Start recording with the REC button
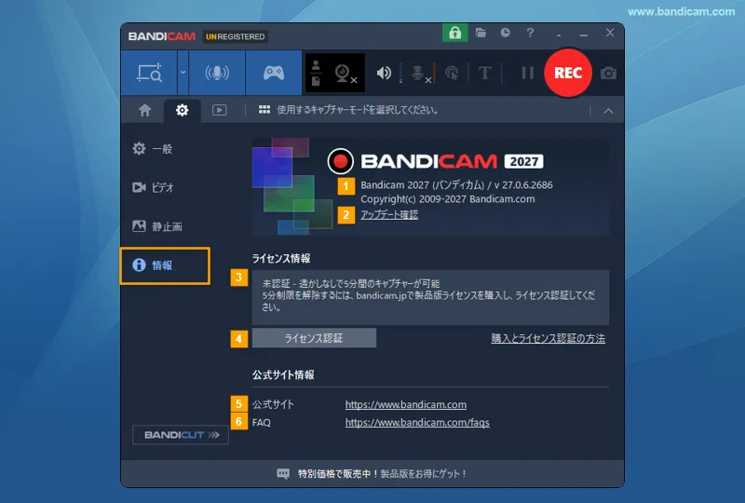The image size is (745, 503). point(568,73)
